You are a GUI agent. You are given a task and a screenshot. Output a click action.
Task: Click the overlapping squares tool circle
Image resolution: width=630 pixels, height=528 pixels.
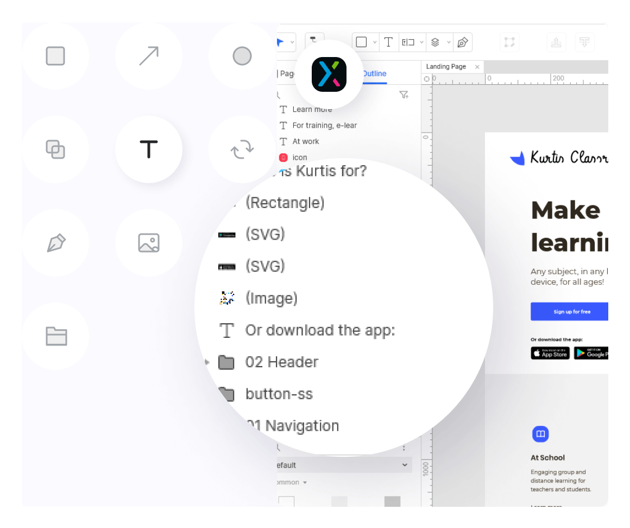[x=55, y=149]
